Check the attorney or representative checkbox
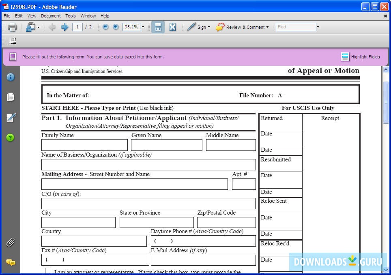 pyautogui.click(x=48, y=271)
